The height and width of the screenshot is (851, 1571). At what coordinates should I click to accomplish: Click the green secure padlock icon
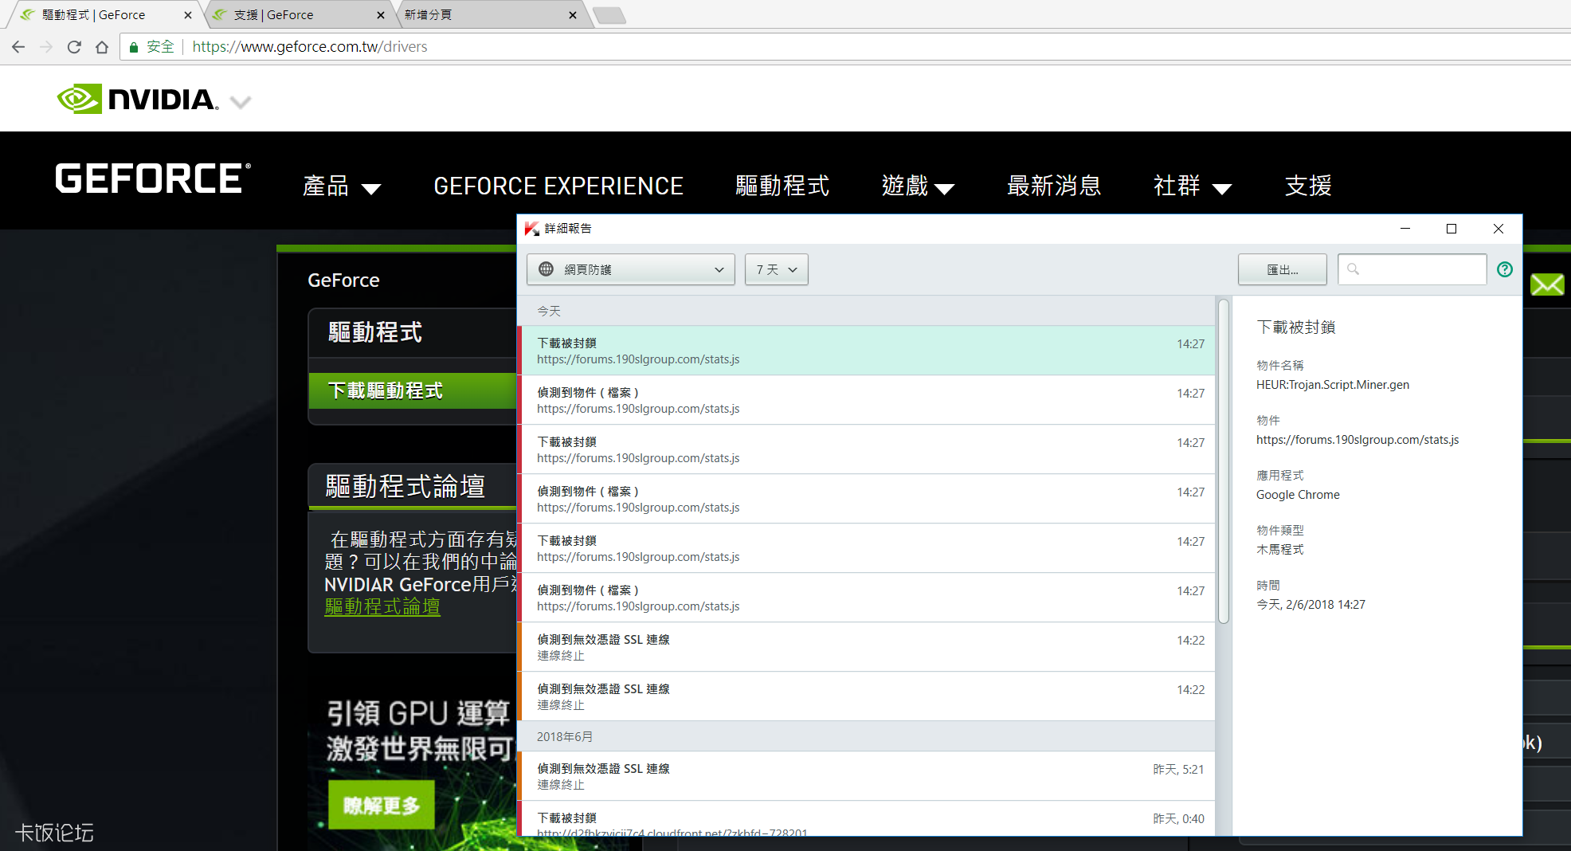134,47
